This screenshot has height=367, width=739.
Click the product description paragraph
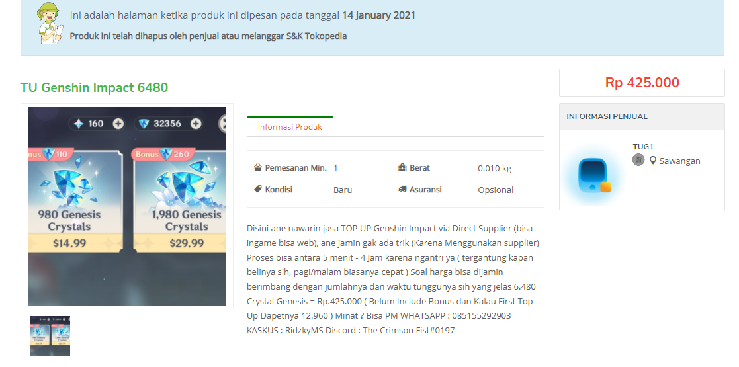coord(394,279)
